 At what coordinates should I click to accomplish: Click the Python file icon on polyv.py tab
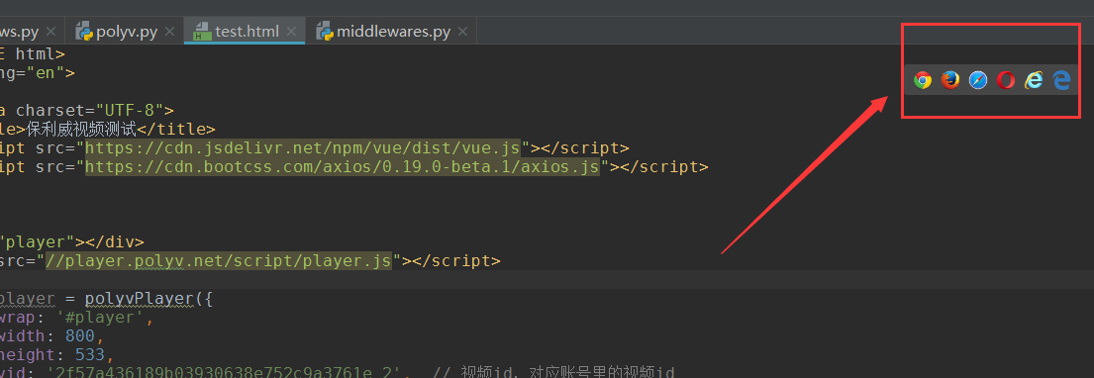84,32
